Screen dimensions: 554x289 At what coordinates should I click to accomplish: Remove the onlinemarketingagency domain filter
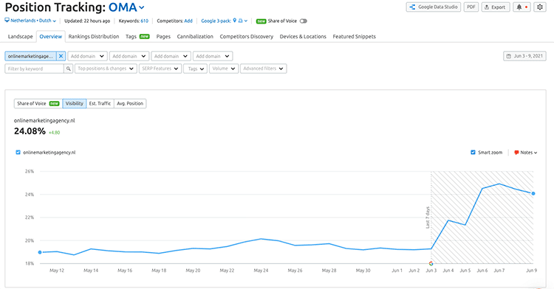pyautogui.click(x=61, y=56)
